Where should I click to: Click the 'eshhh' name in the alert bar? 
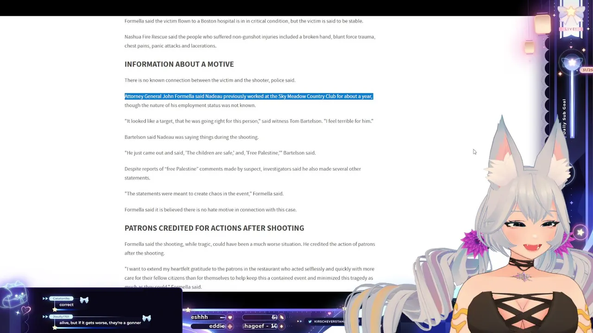click(x=199, y=317)
